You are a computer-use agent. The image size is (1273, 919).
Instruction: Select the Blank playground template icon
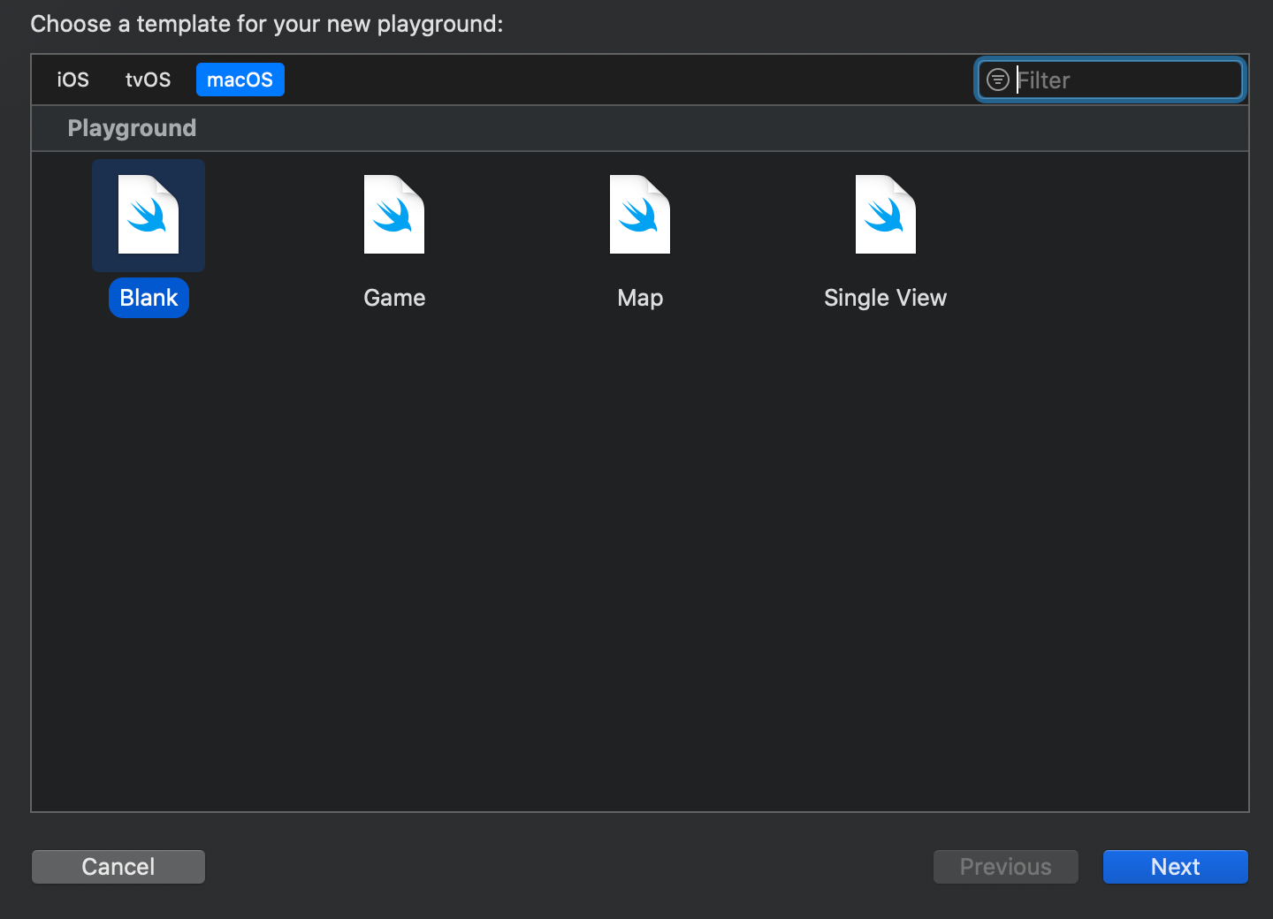pos(149,215)
